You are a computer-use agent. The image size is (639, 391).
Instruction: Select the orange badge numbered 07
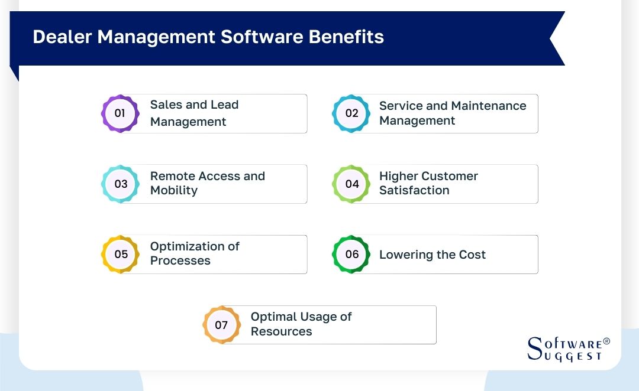[221, 324]
